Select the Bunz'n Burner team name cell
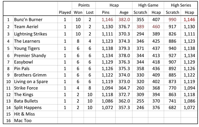199x127 pixels. click(35, 20)
